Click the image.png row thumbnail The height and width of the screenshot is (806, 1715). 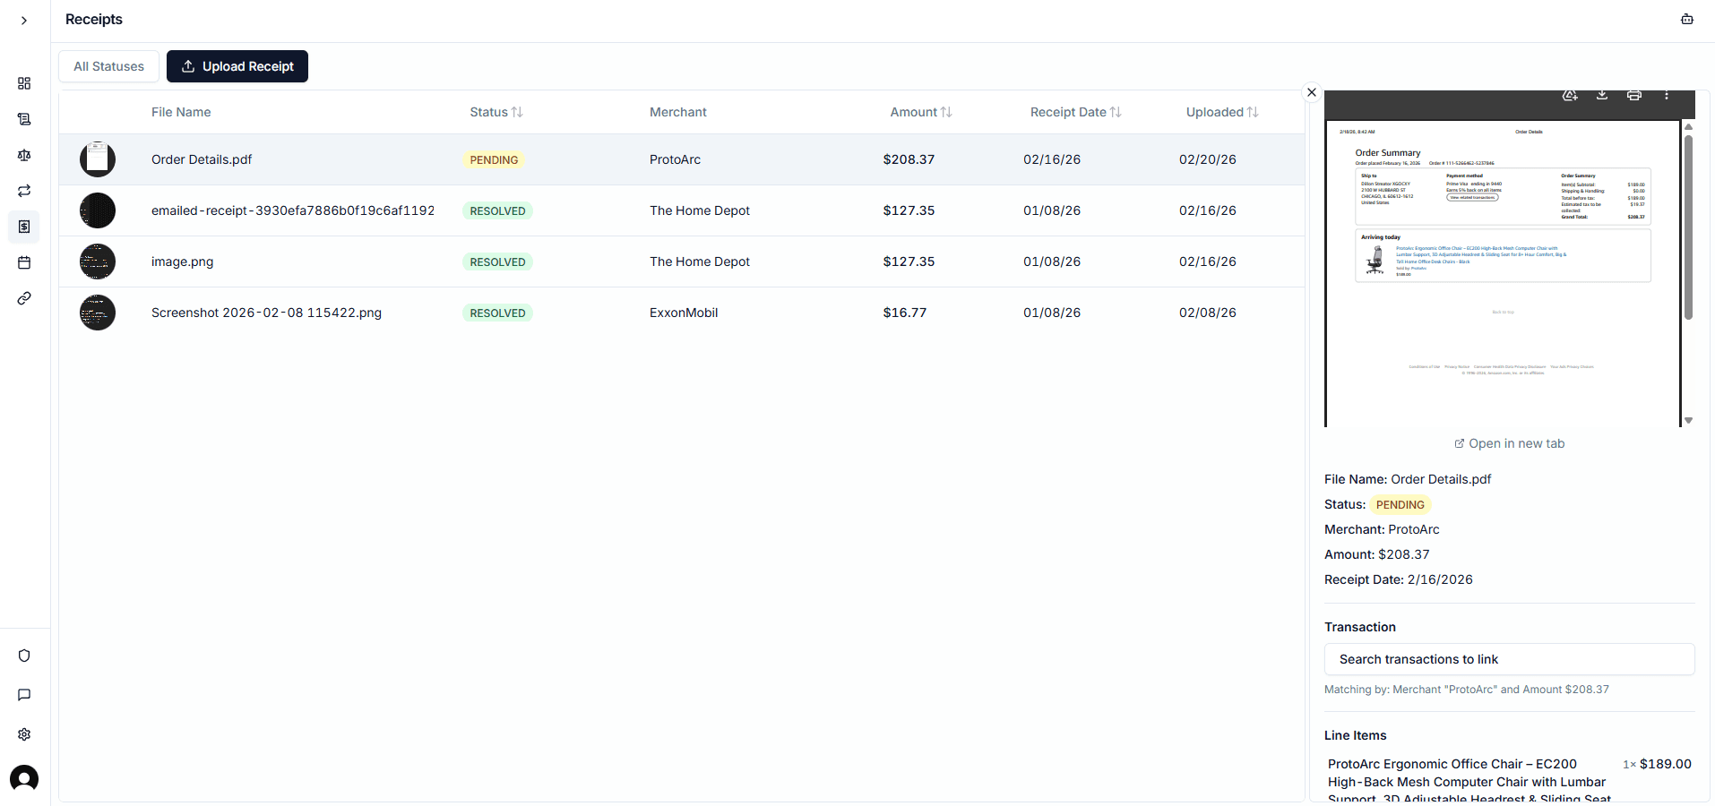tap(97, 262)
